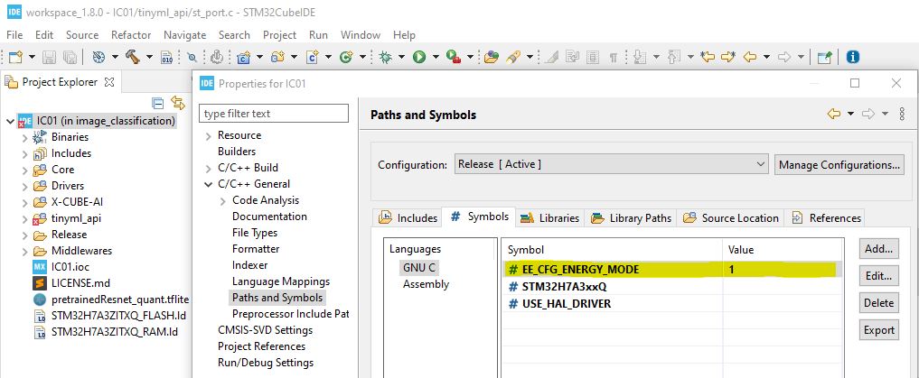Toggle Link with Editor in Project Explorer
This screenshot has height=378, width=919.
point(178,103)
